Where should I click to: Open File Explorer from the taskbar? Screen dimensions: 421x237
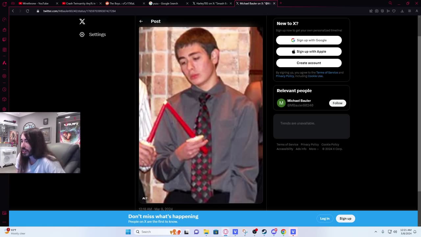click(206, 232)
